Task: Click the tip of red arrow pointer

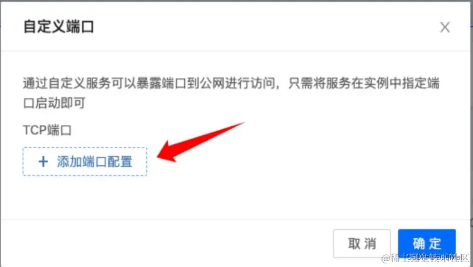Action: 159,157
